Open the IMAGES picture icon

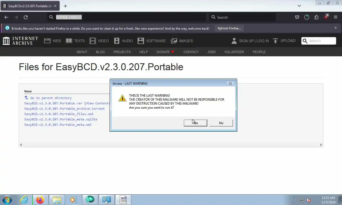point(174,41)
